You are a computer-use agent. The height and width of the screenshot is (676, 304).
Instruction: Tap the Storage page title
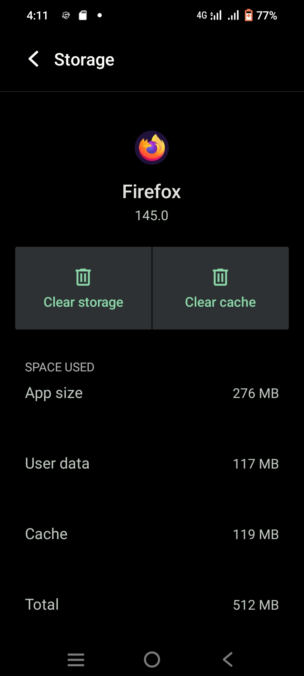point(84,60)
